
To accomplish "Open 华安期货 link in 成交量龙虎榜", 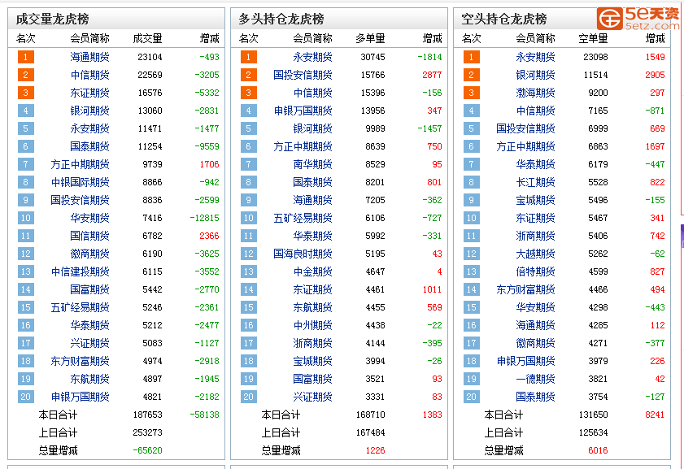I will pos(89,218).
